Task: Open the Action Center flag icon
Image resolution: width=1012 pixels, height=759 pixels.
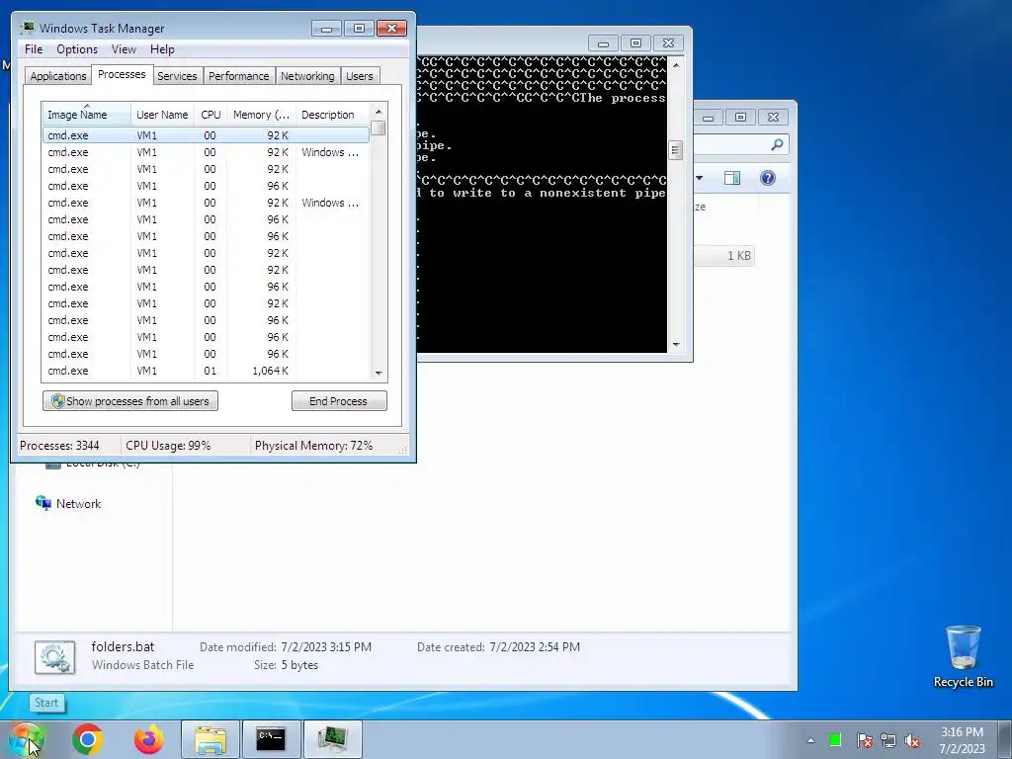Action: tap(864, 740)
